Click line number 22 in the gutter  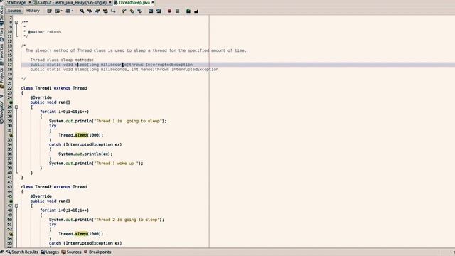coord(10,88)
